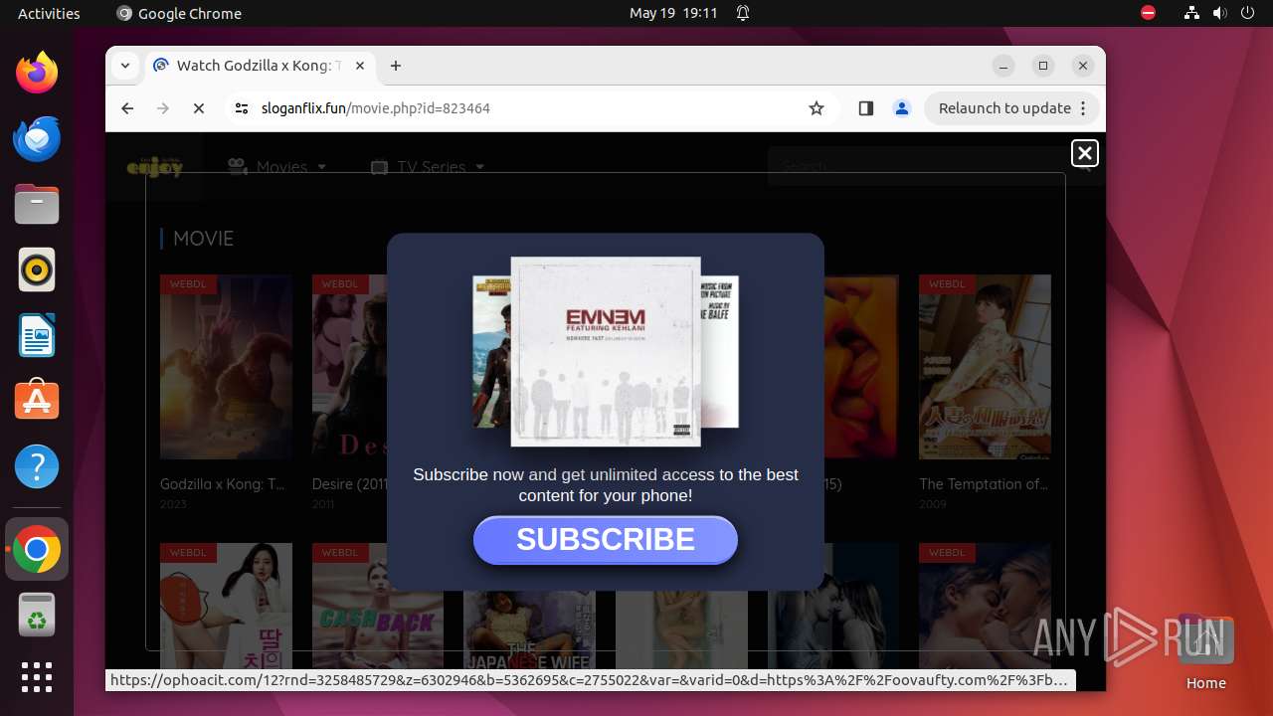
Task: Click address bar URL sloganflix.fun
Action: [x=376, y=108]
